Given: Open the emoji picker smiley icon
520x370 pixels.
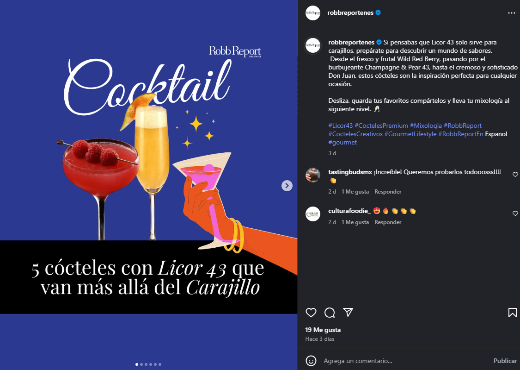Looking at the screenshot, I should coord(311,361).
